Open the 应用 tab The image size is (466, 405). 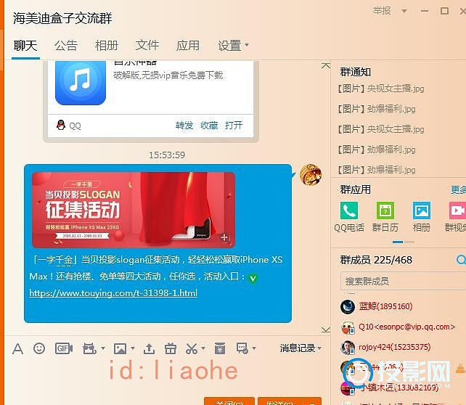click(x=188, y=46)
